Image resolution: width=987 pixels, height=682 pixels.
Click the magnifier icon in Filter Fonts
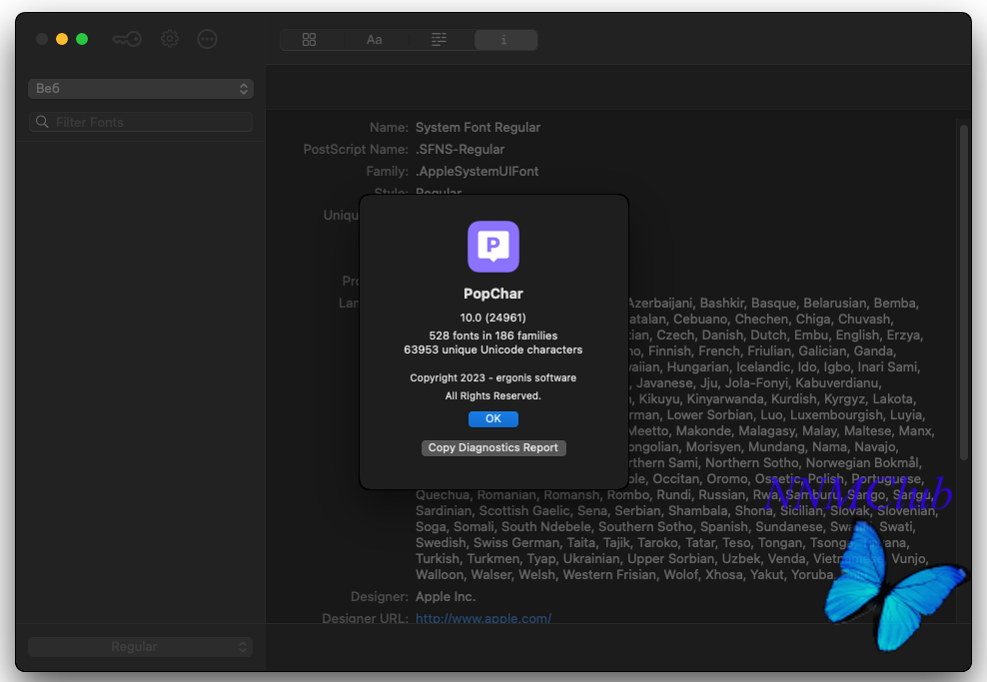(42, 122)
